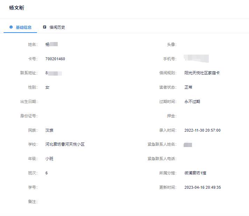The width and height of the screenshot is (249, 216).
Task: Click the book icon beside 借阅历史
Action: (x=44, y=27)
